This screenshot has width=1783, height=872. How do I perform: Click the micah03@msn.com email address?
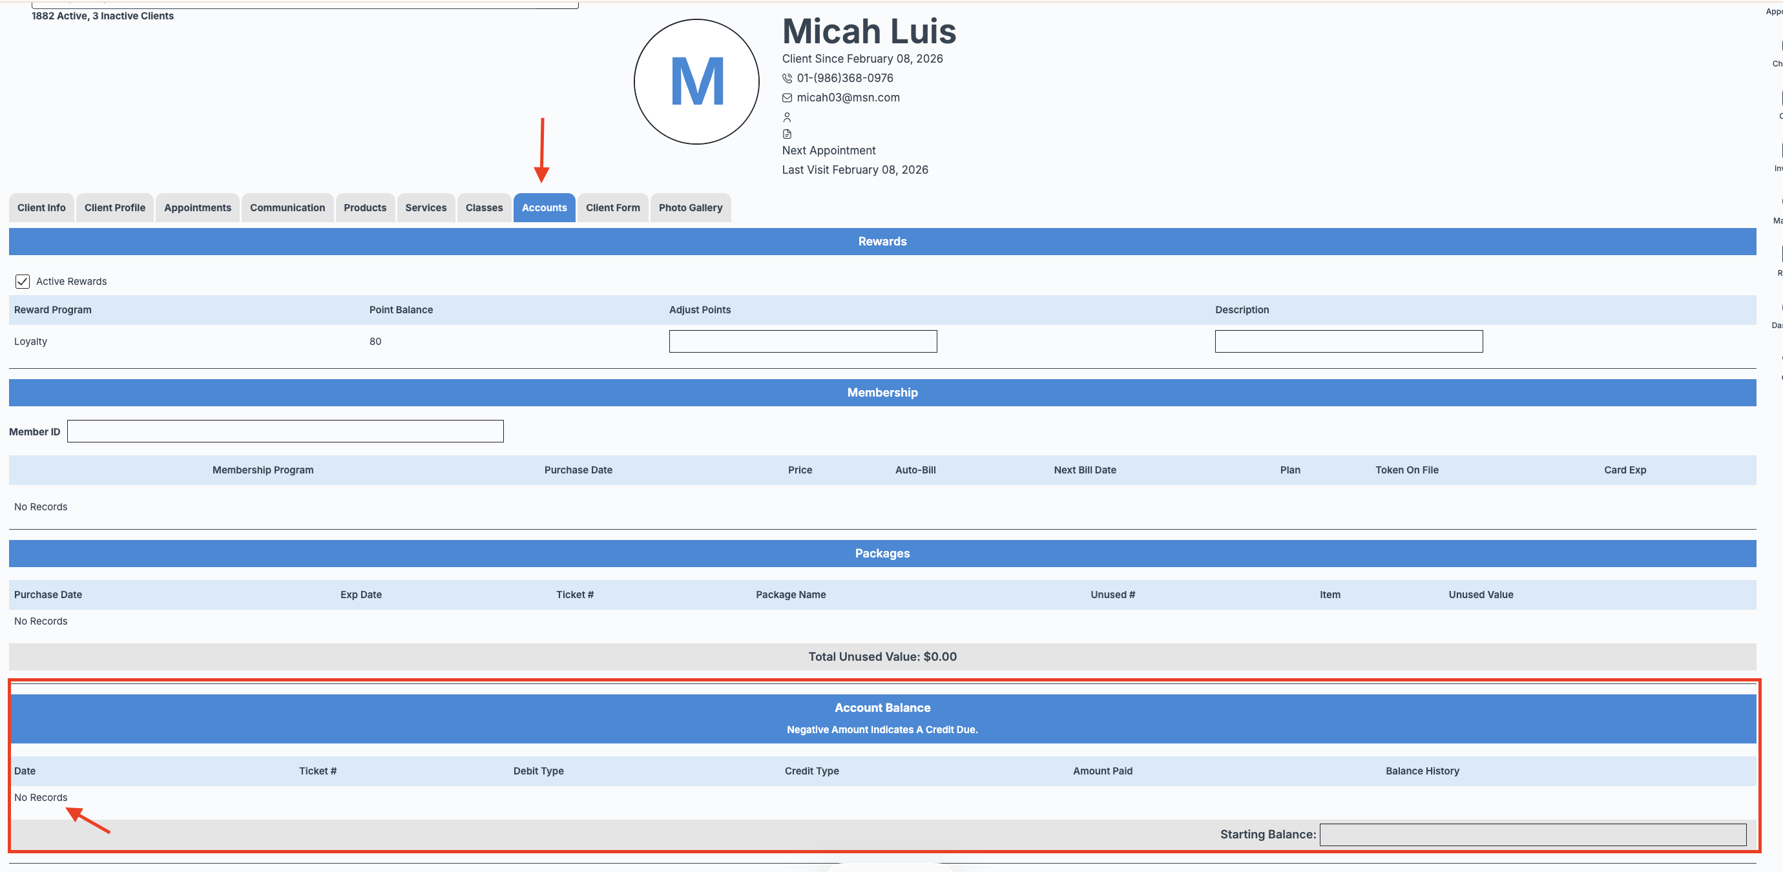coord(848,98)
